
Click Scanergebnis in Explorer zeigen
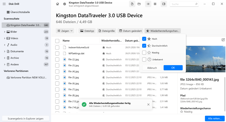[26, 118]
